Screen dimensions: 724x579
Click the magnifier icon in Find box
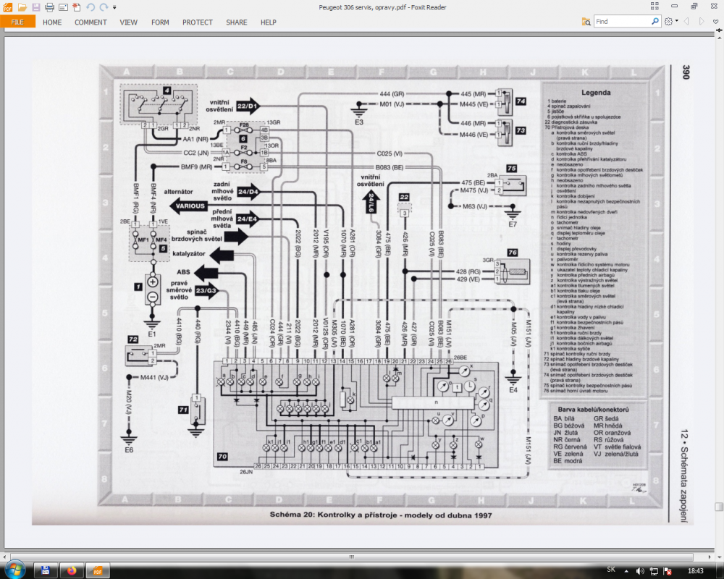(x=654, y=21)
